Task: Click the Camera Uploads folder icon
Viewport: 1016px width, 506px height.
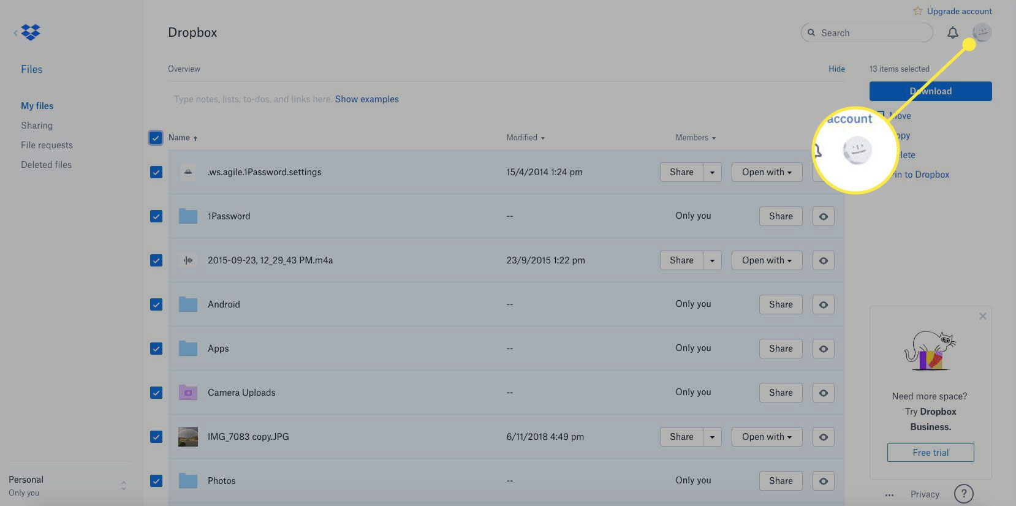Action: (x=188, y=393)
